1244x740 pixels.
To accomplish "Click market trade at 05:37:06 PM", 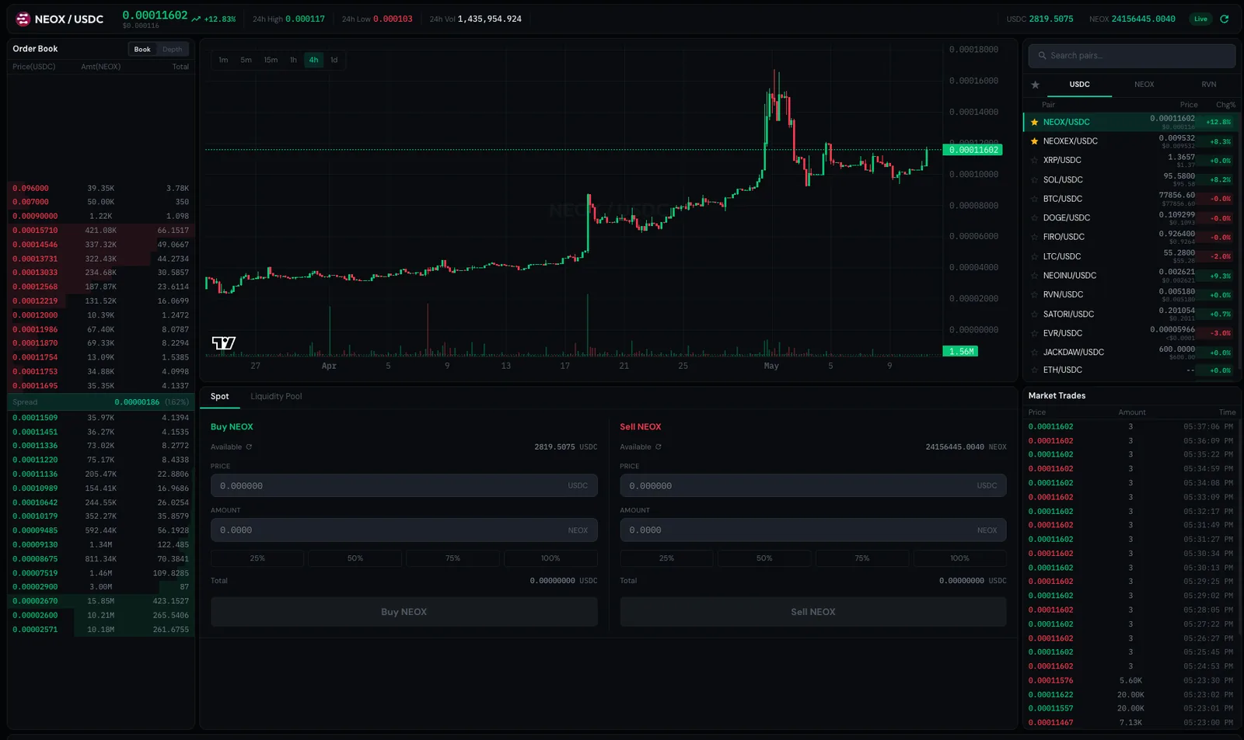I will [1130, 426].
